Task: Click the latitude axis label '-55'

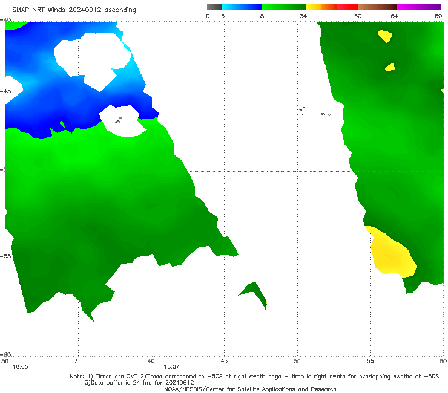Action: click(x=5, y=256)
